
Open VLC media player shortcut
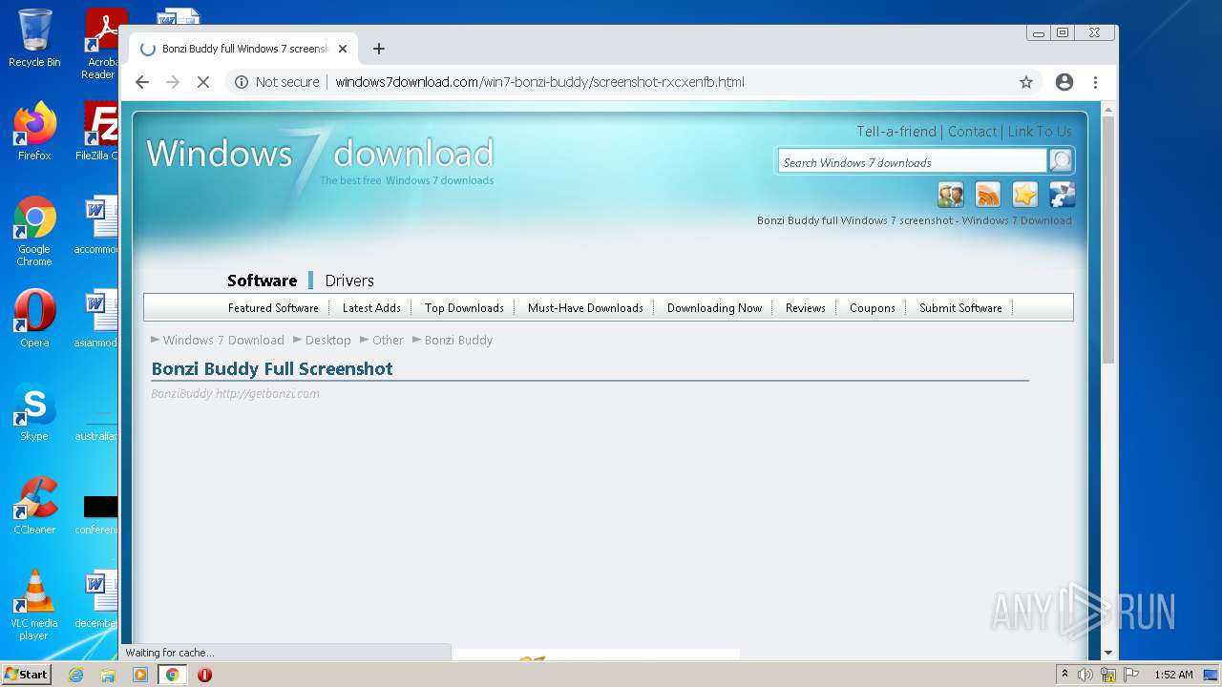point(34,605)
